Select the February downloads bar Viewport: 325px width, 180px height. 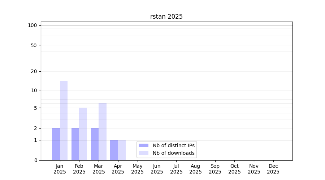pyautogui.click(x=83, y=134)
